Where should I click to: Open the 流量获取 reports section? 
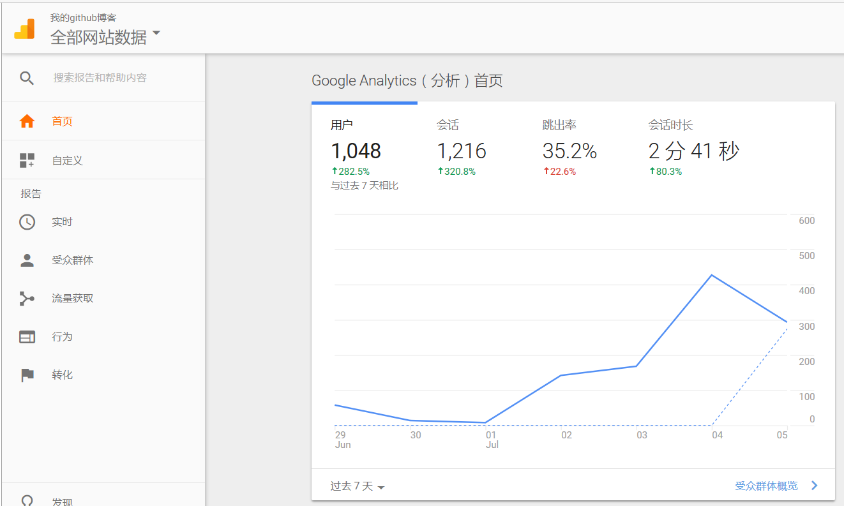[x=103, y=299]
